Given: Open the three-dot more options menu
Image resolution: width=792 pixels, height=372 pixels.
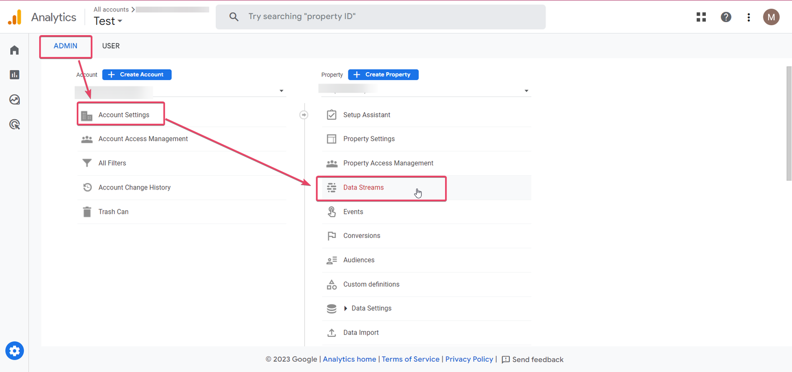Looking at the screenshot, I should [748, 17].
